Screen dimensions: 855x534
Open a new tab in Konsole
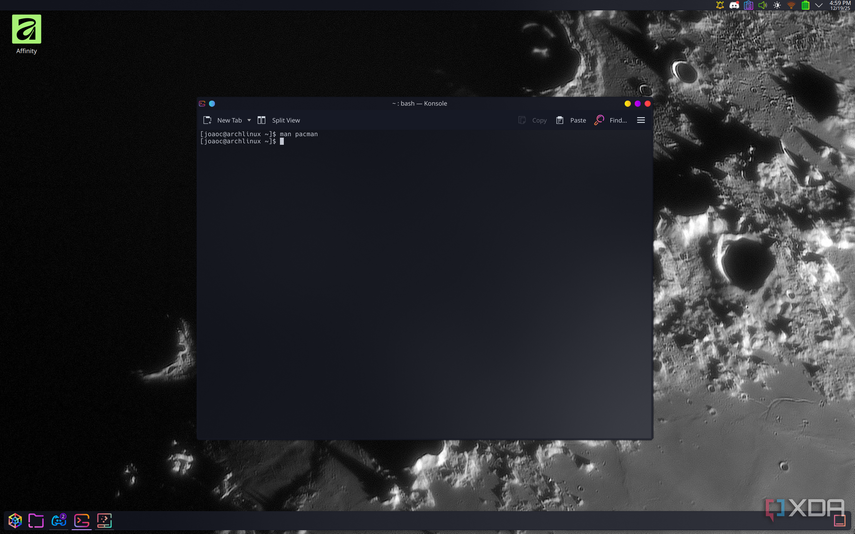(223, 120)
